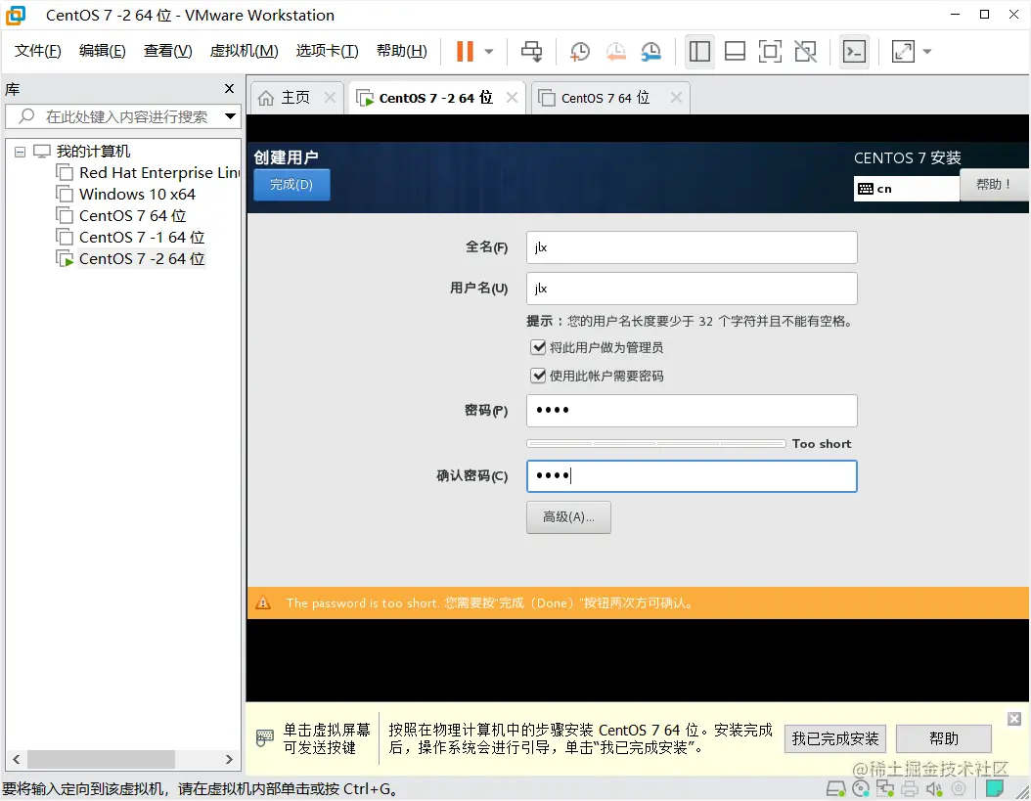Click the 帮助 button in install bar
This screenshot has height=801, width=1031.
tap(944, 738)
